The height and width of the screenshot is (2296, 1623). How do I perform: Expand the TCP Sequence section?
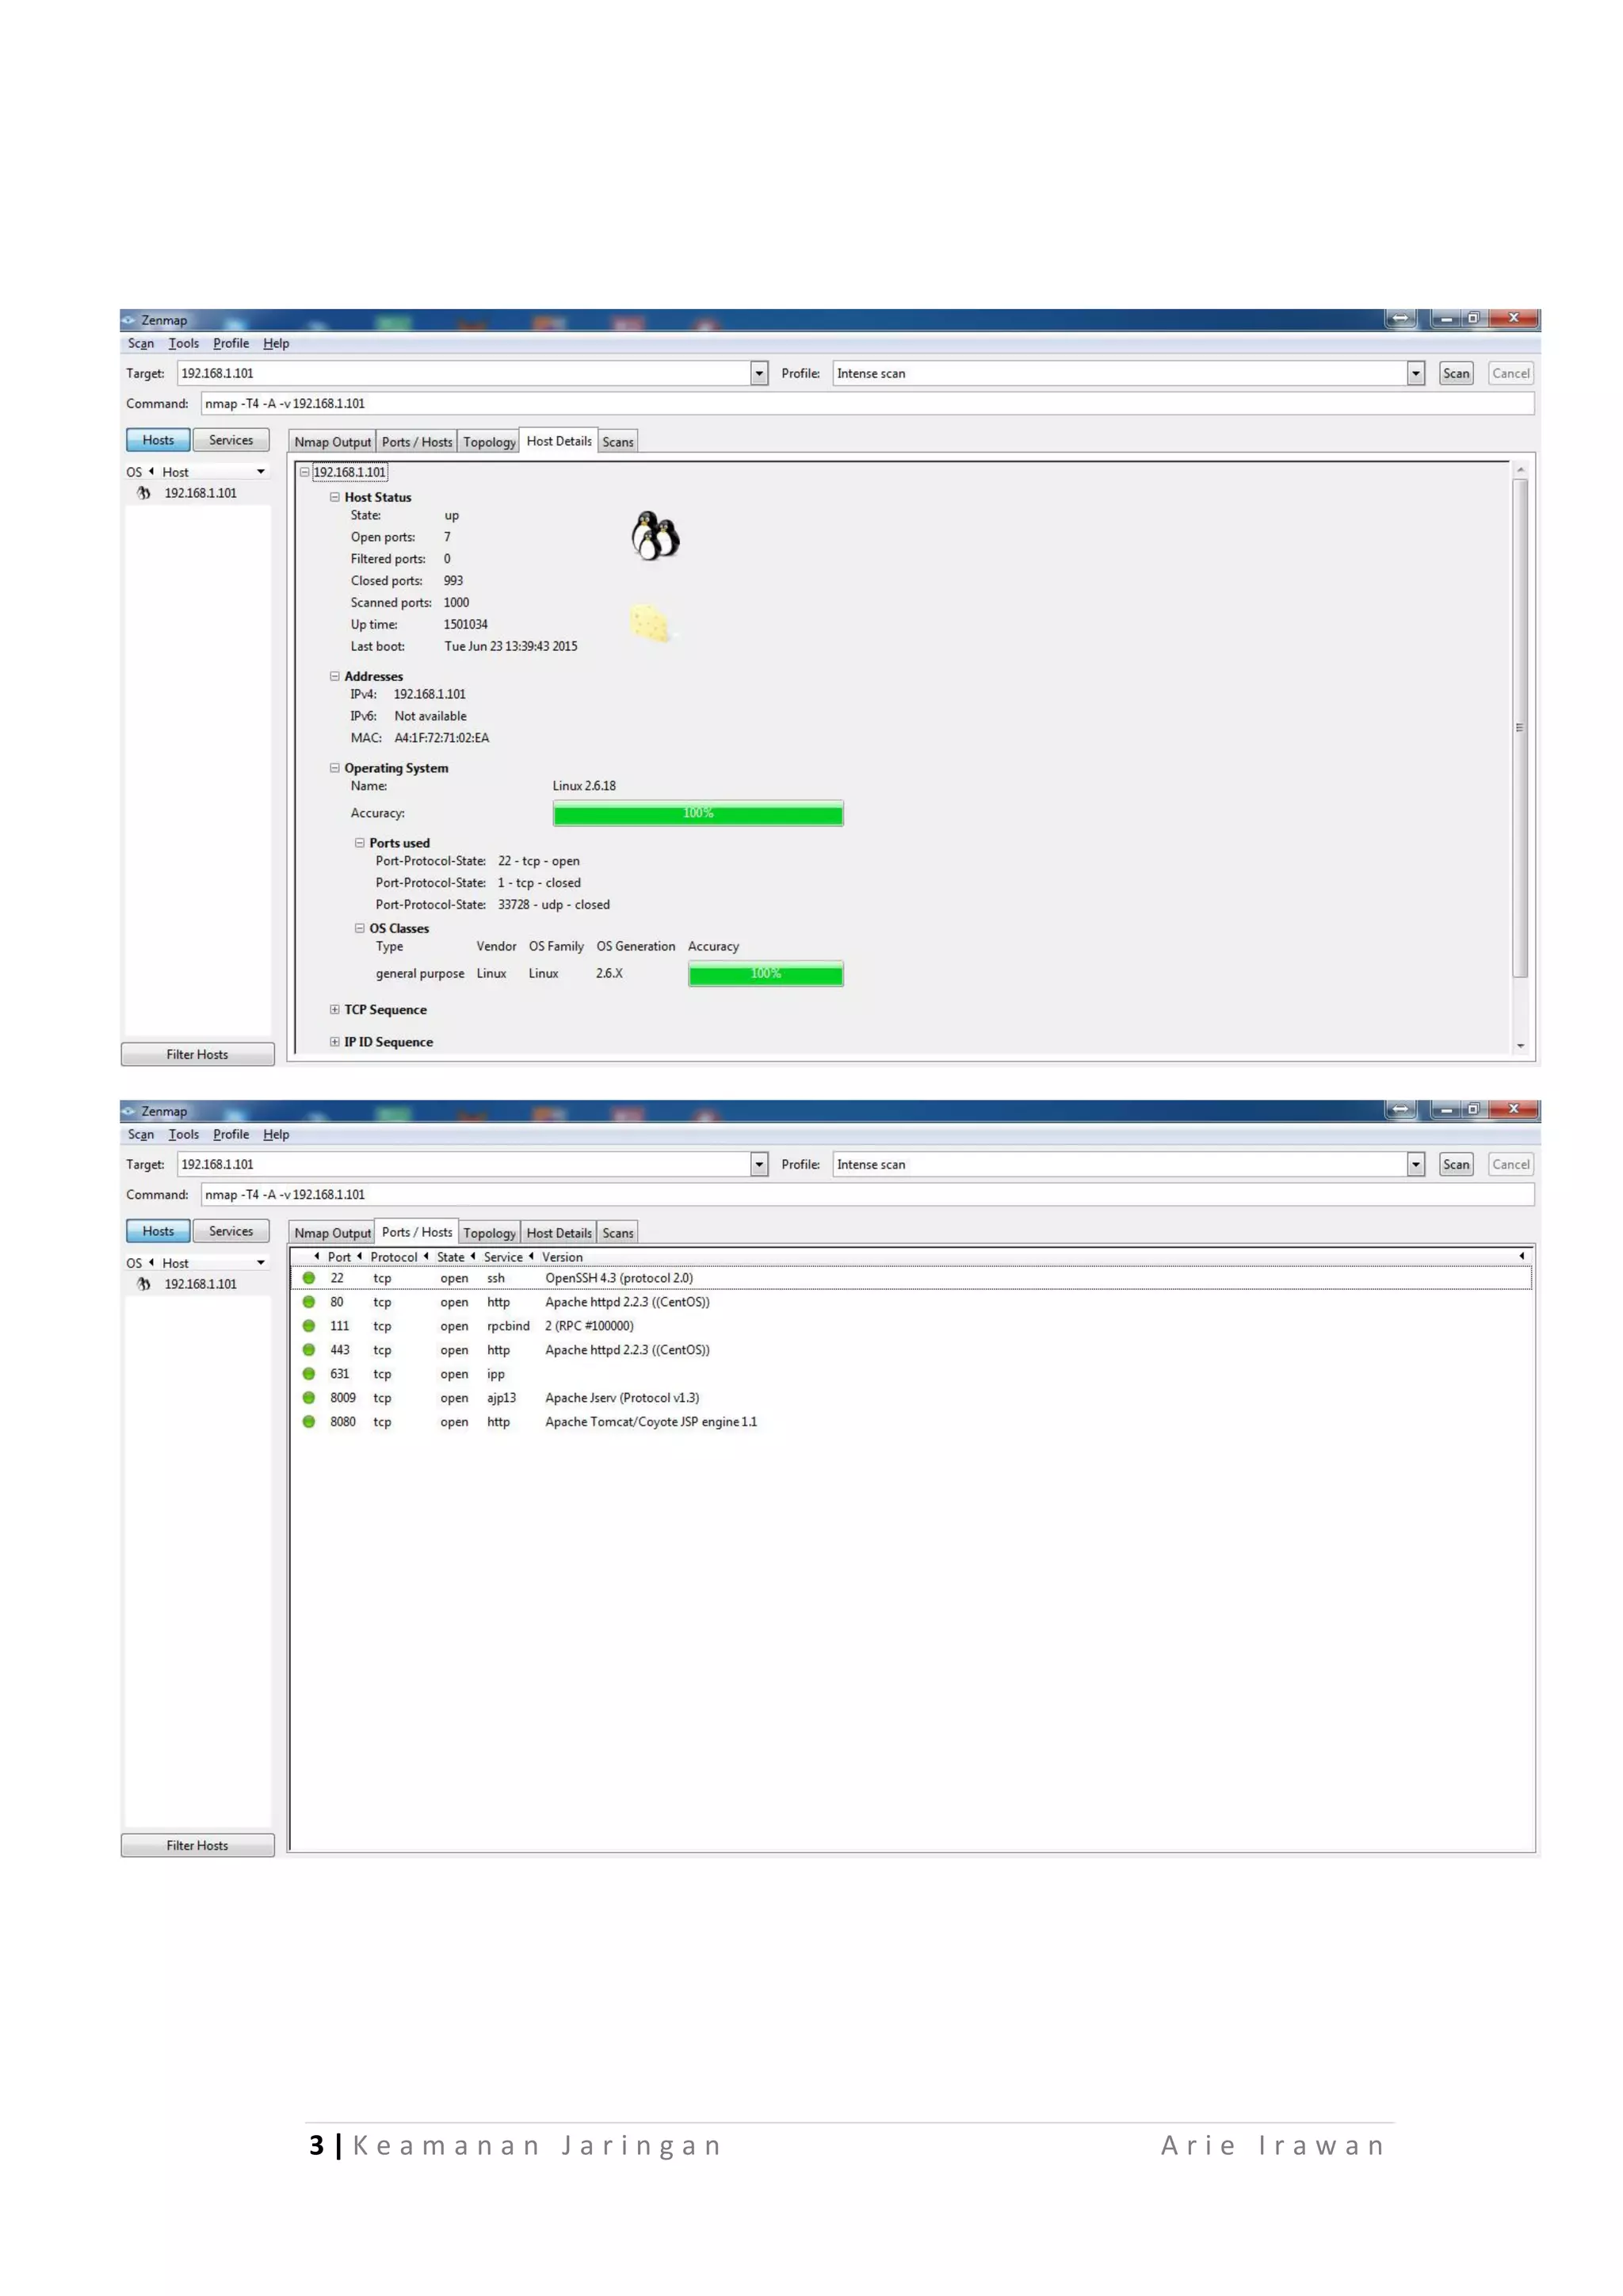[334, 1010]
